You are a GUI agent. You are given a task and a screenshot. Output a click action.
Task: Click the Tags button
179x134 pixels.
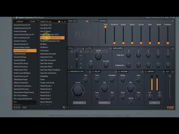tap(24, 108)
